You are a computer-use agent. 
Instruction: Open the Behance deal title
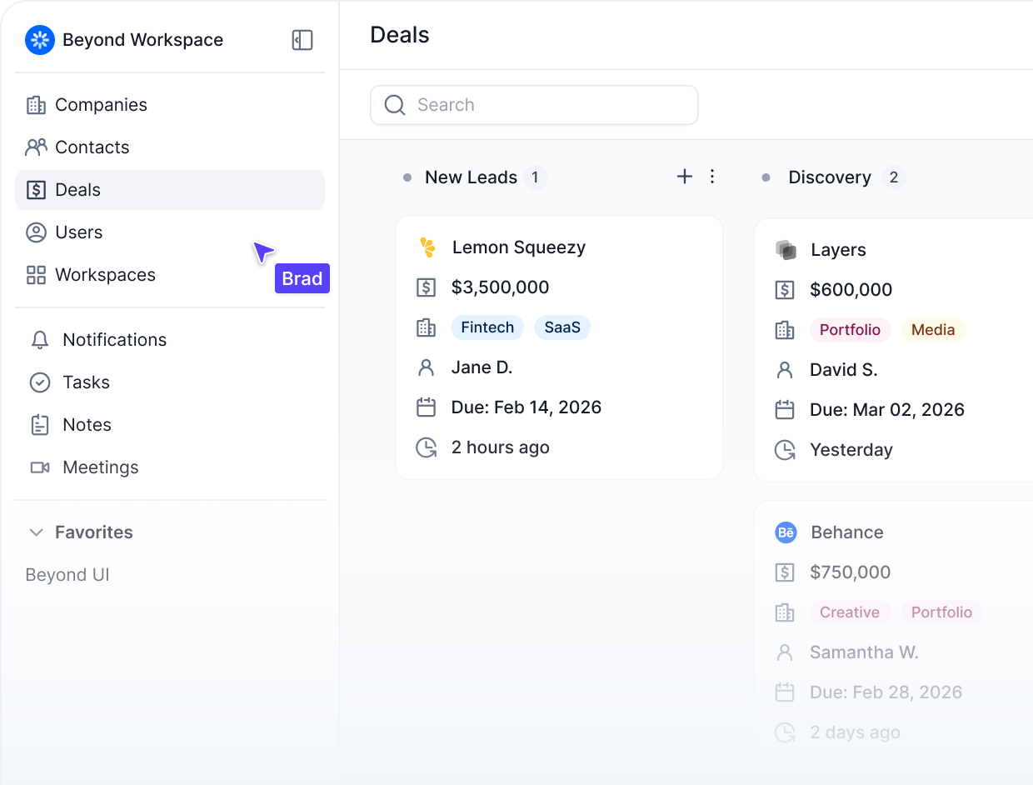click(x=847, y=532)
